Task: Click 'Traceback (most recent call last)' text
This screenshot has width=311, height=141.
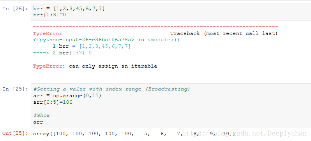Action: point(224,34)
